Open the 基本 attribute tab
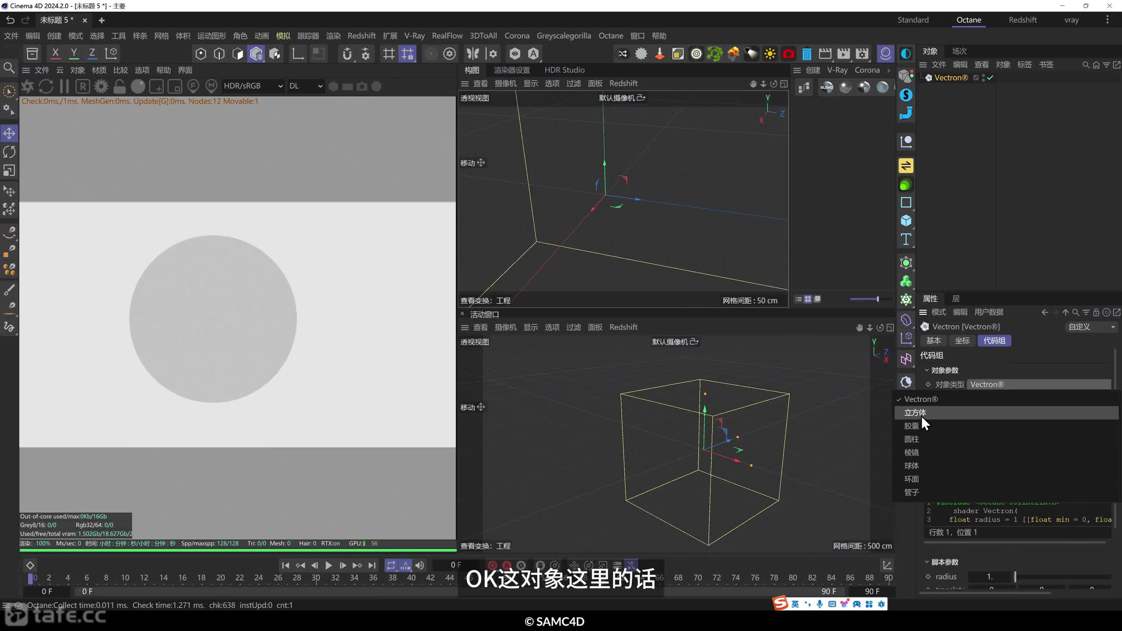The width and height of the screenshot is (1122, 631). (x=934, y=340)
